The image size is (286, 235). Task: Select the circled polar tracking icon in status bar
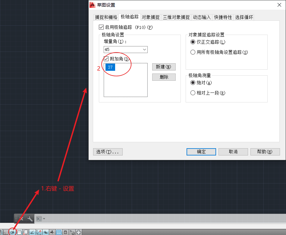[12, 232]
